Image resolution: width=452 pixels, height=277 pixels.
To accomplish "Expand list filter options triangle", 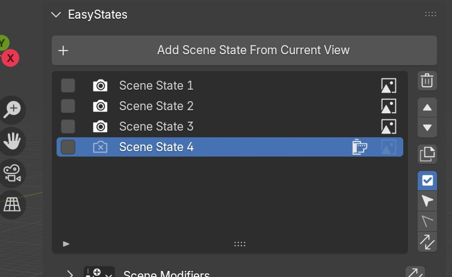I will click(66, 244).
